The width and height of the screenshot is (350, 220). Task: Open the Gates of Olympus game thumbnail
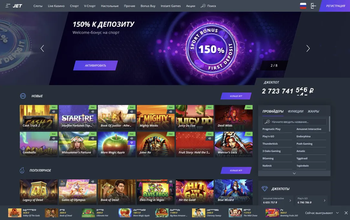tap(78, 192)
